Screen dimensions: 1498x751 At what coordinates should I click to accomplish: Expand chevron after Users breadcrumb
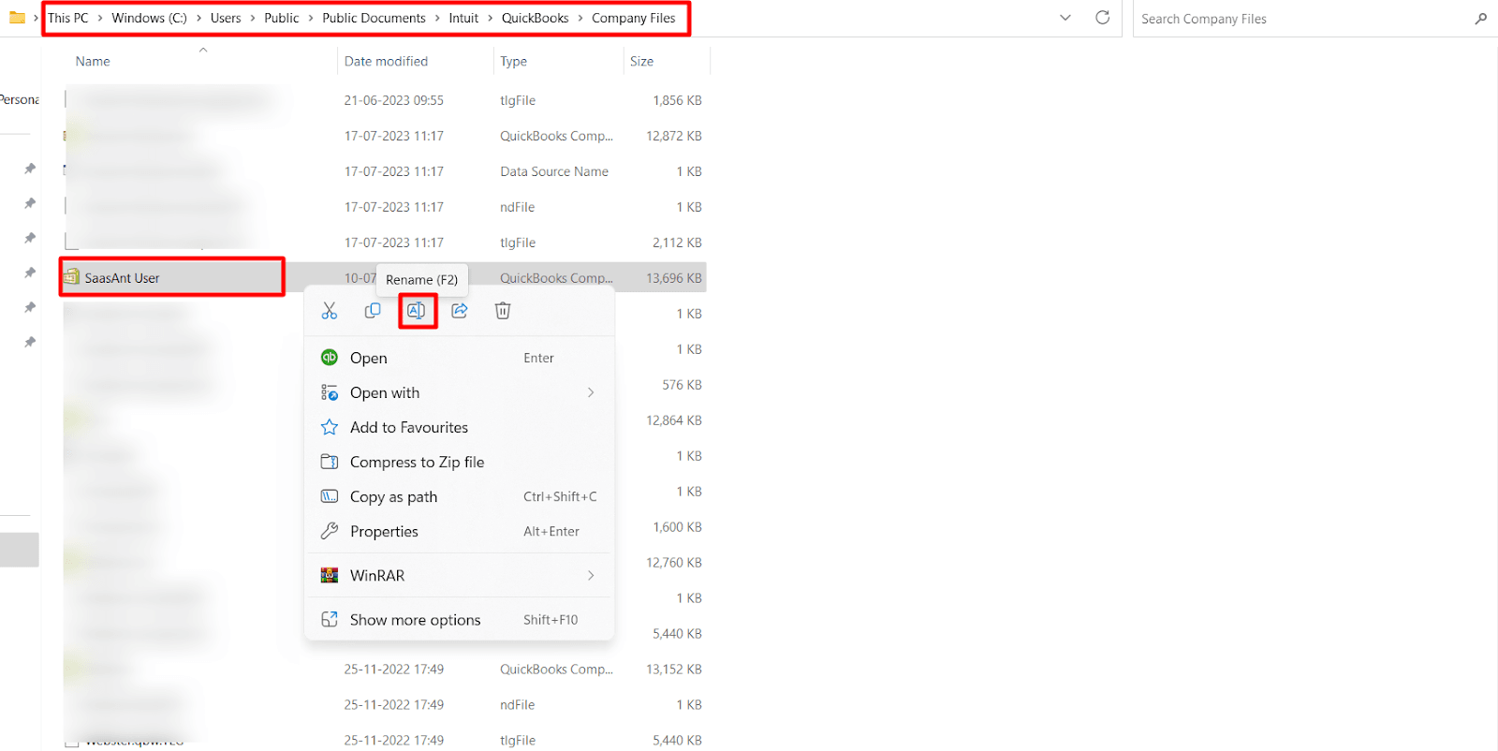pos(253,18)
